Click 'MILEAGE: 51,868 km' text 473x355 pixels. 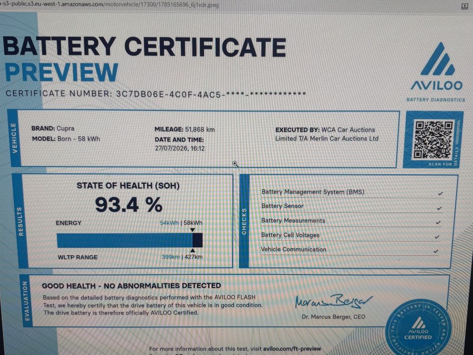pos(185,130)
